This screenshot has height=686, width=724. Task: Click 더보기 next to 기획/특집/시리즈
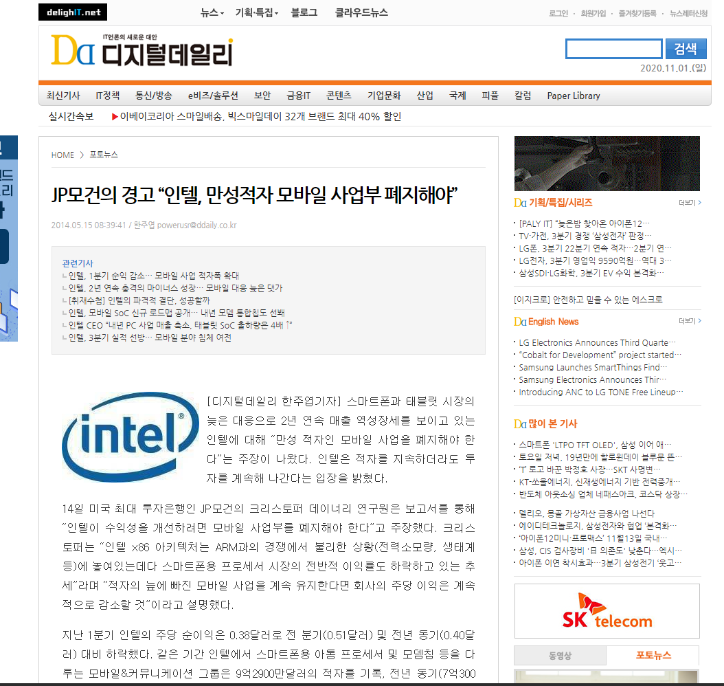point(690,202)
